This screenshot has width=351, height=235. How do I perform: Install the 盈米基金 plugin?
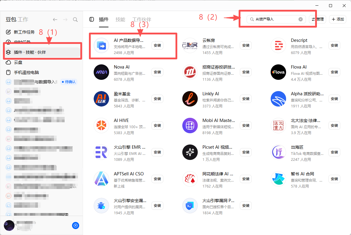click(x=157, y=99)
